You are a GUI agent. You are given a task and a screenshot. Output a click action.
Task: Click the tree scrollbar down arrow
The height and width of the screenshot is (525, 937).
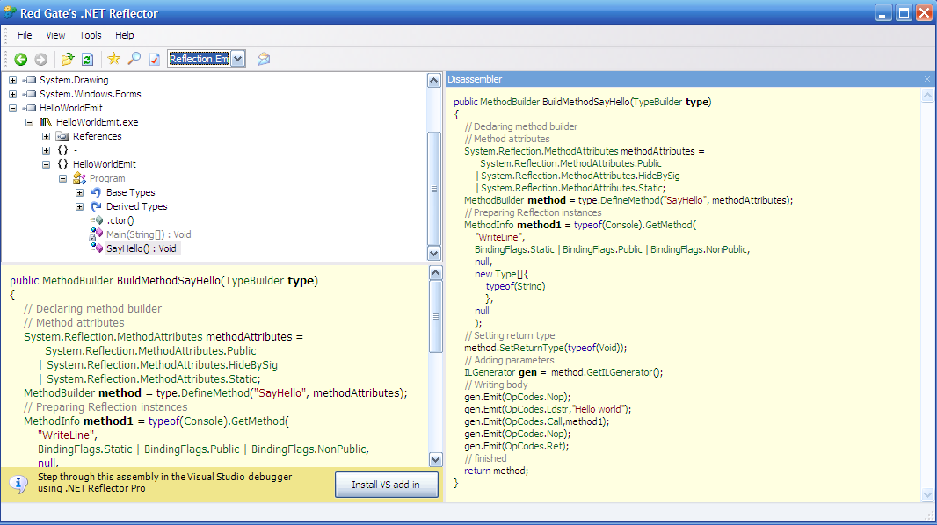[x=434, y=253]
